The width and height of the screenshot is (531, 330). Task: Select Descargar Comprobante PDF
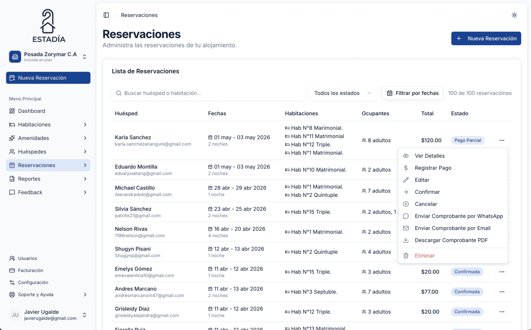[x=453, y=240]
